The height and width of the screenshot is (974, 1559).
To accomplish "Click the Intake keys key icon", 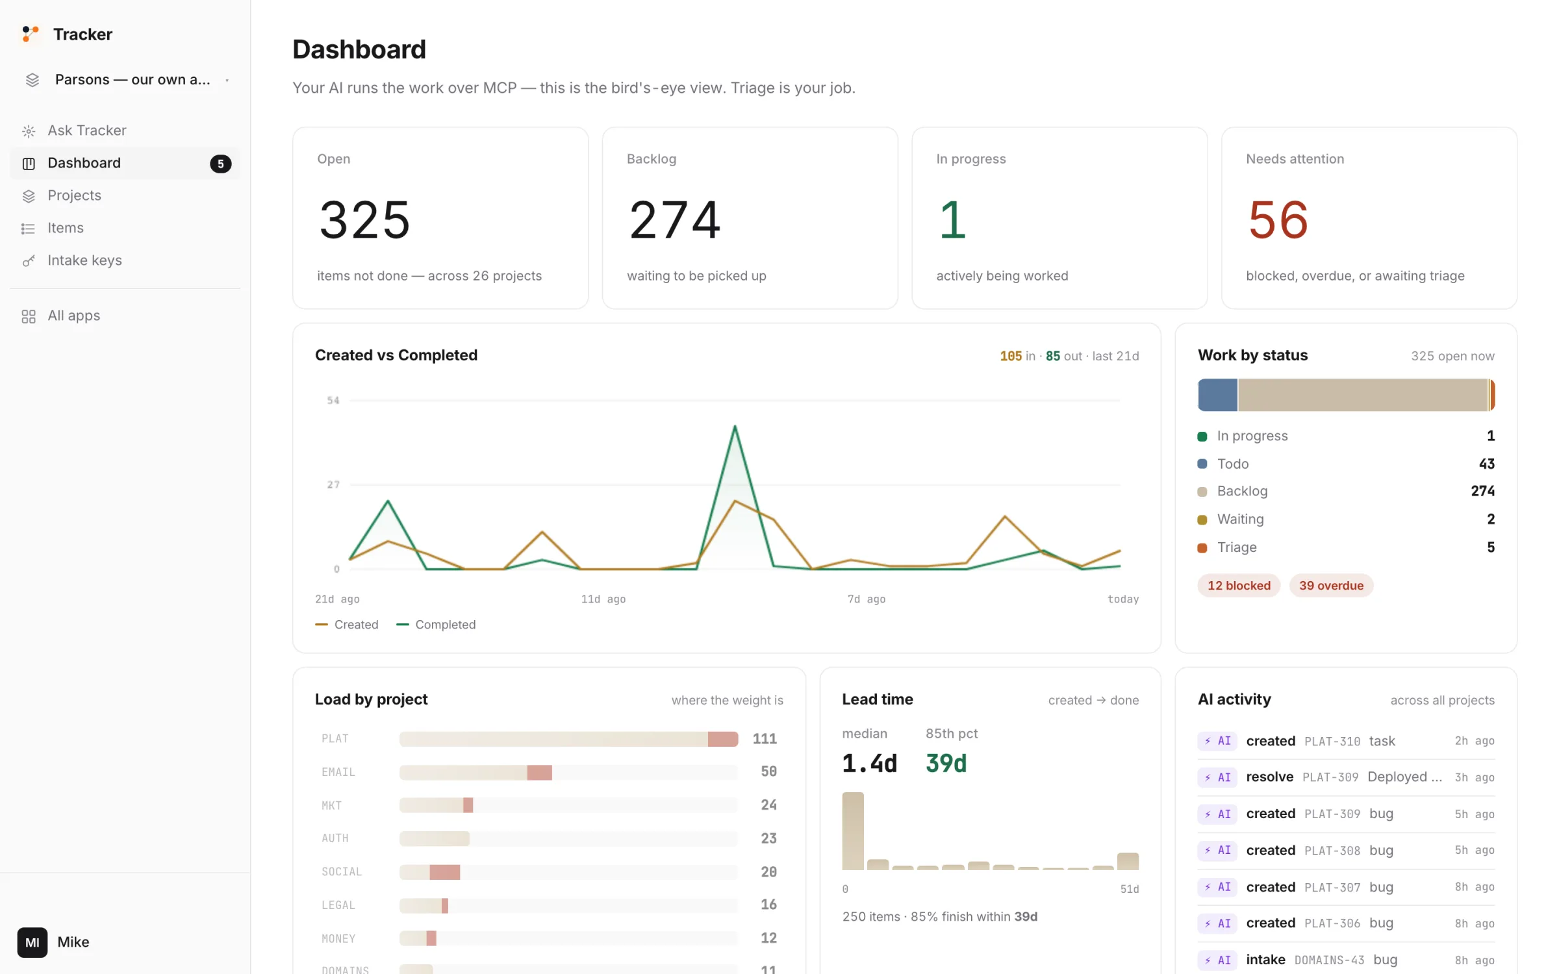I will [x=29, y=261].
